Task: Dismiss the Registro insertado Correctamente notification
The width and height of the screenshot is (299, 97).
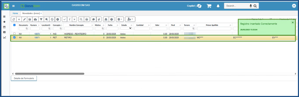Action: pos(293,22)
